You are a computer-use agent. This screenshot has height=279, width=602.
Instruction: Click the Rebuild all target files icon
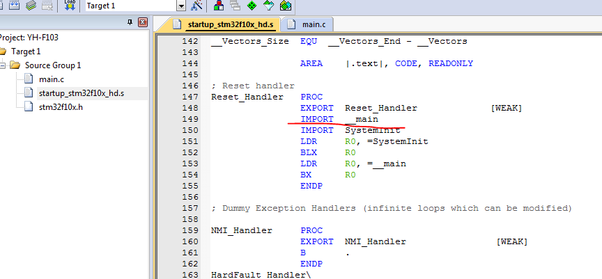click(x=14, y=5)
